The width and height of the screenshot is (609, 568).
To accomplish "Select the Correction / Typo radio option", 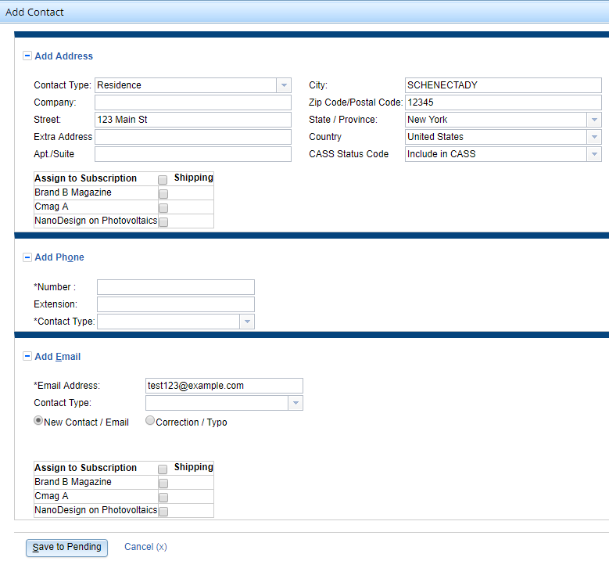I will (150, 421).
